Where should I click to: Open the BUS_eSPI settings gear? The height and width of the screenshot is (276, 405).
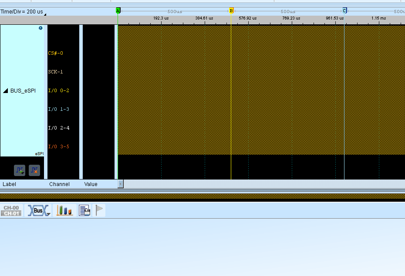tap(40, 28)
